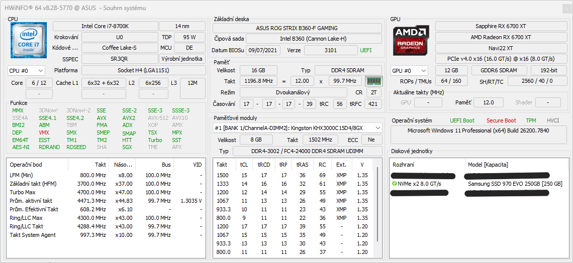Open the CPU #0 selector dropdown
The image size is (573, 263).
point(26,70)
